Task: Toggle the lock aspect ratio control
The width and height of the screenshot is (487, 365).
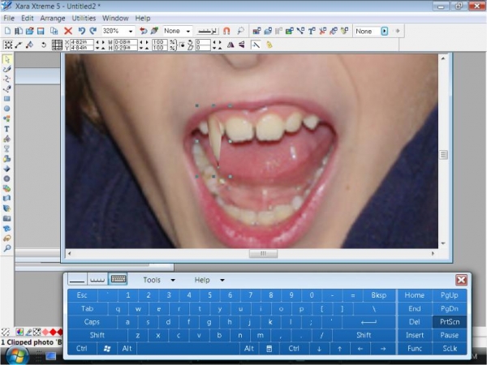Action: [182, 45]
